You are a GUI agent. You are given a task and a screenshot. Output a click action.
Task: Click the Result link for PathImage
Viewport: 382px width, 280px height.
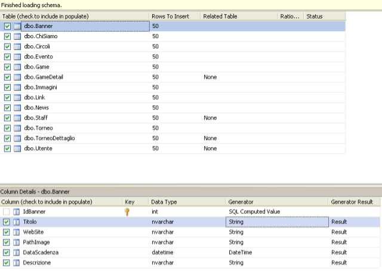click(x=339, y=242)
